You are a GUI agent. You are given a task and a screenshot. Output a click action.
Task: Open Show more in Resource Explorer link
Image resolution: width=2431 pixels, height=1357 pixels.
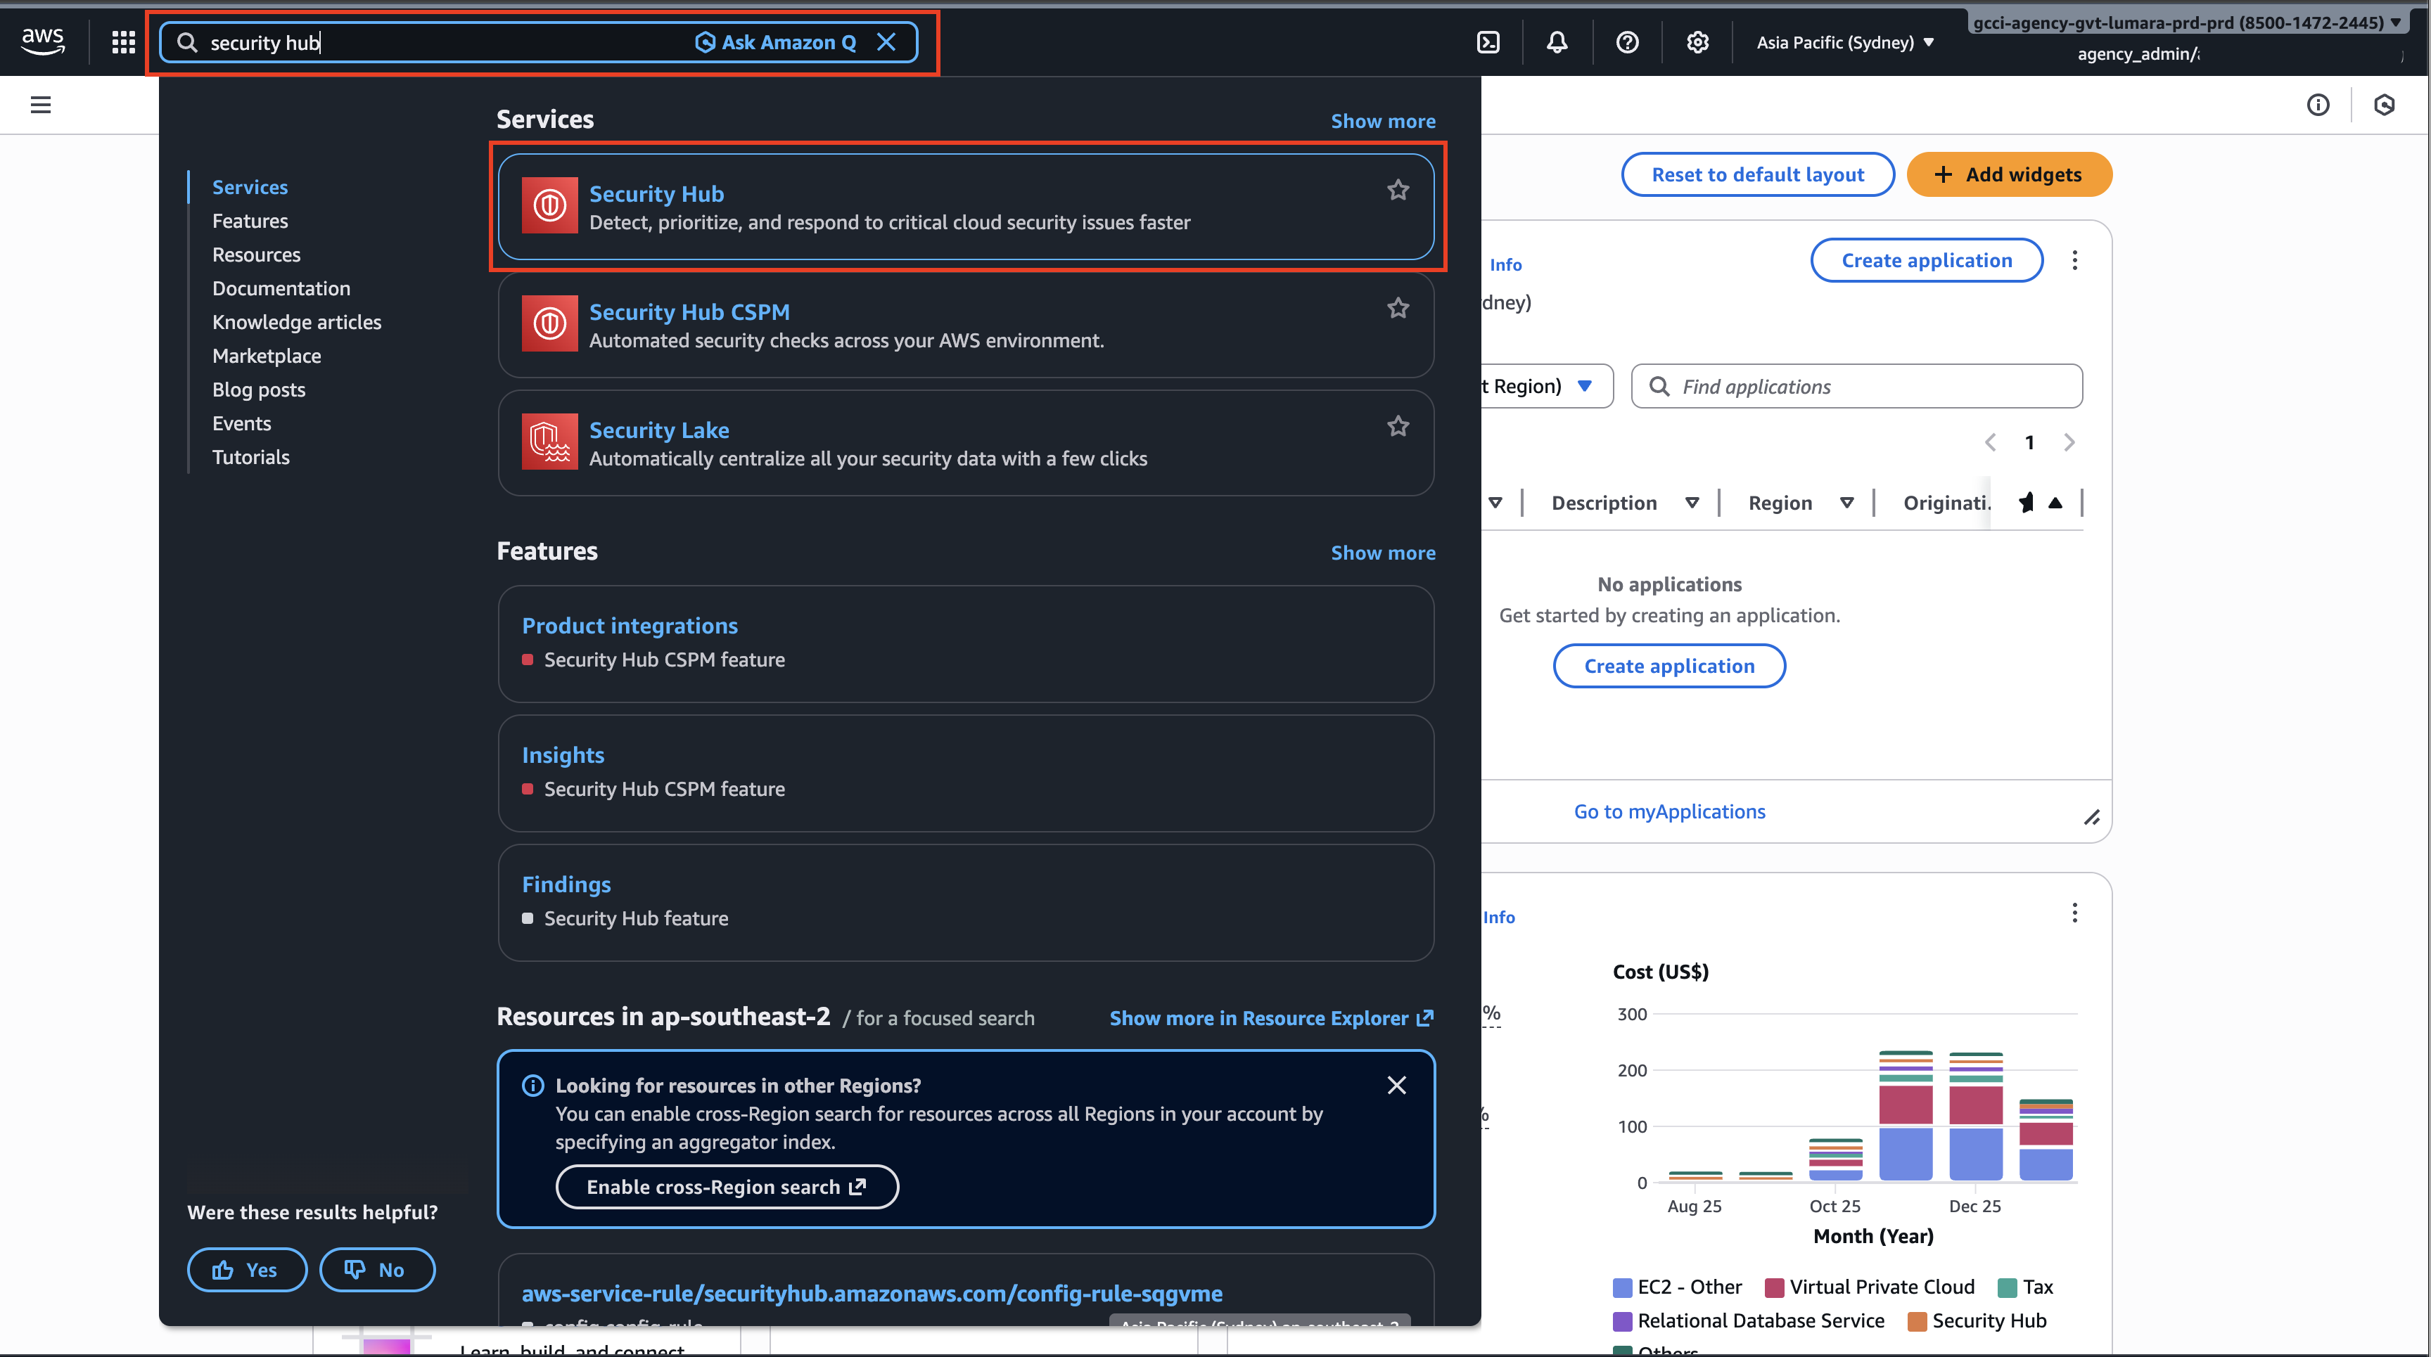coord(1271,1017)
